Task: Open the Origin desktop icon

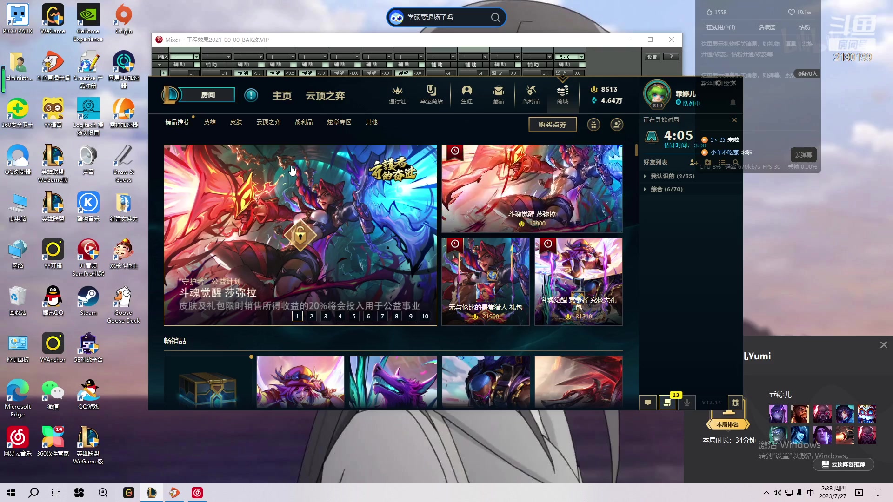Action: (x=123, y=19)
